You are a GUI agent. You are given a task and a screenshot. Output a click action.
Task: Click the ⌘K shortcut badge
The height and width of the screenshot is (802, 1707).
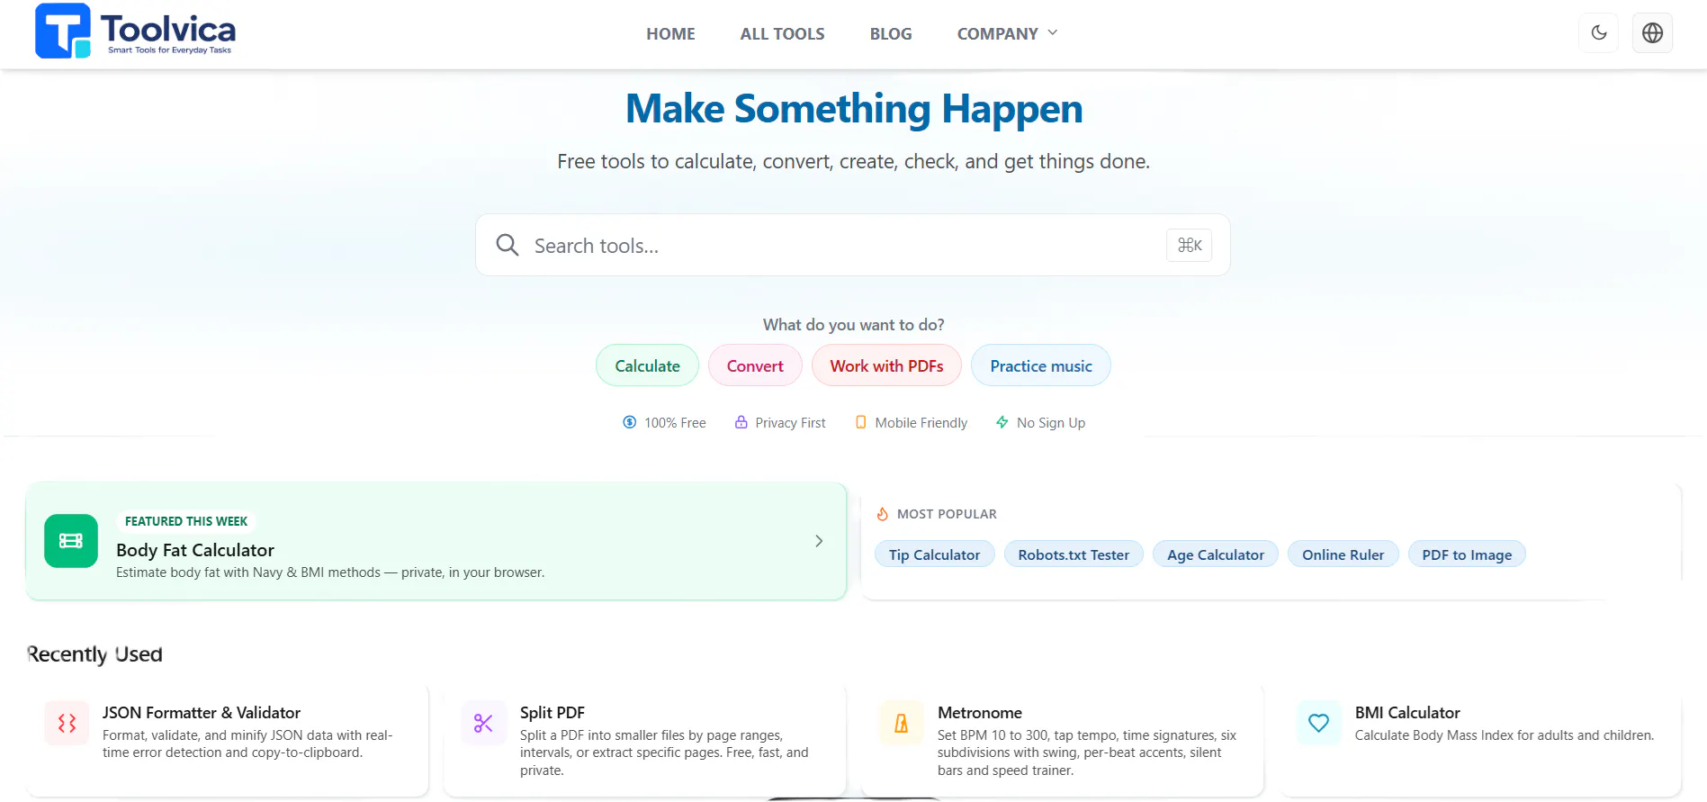1189,245
